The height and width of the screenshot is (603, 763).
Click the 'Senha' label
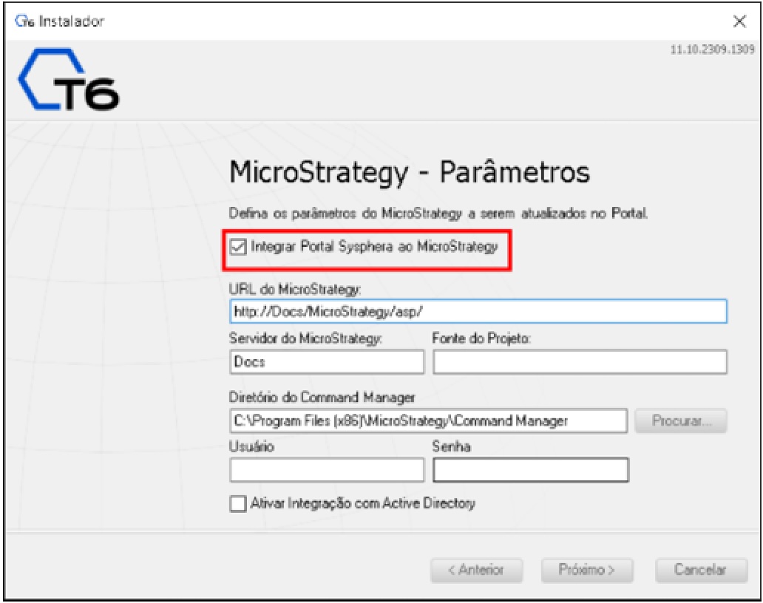[x=451, y=446]
